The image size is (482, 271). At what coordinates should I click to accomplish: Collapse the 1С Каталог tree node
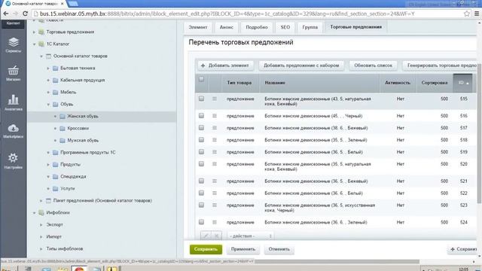pos(34,44)
